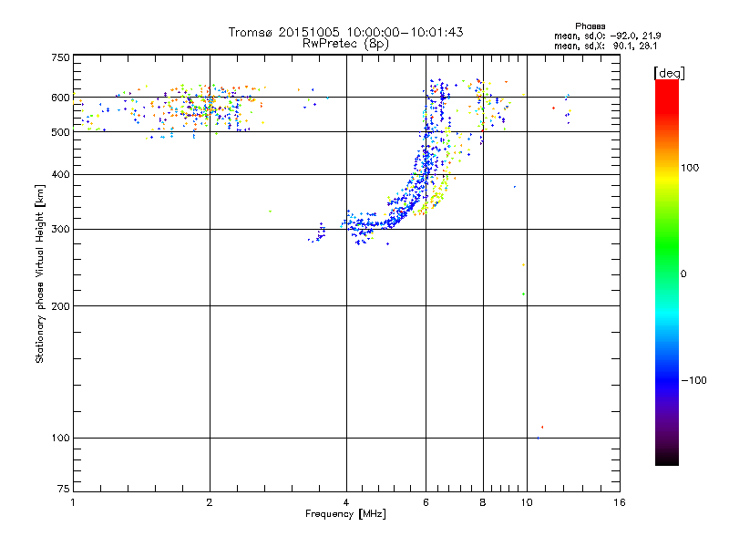This screenshot has height=547, width=729.
Task: Click the y-axis '750' tick label
Action: tap(60, 57)
